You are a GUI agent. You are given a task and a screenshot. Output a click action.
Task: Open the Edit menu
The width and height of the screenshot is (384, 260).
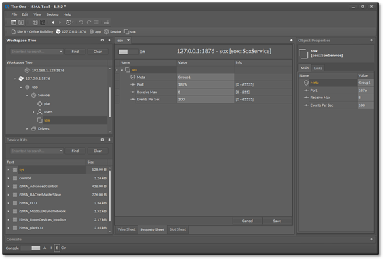(25, 14)
